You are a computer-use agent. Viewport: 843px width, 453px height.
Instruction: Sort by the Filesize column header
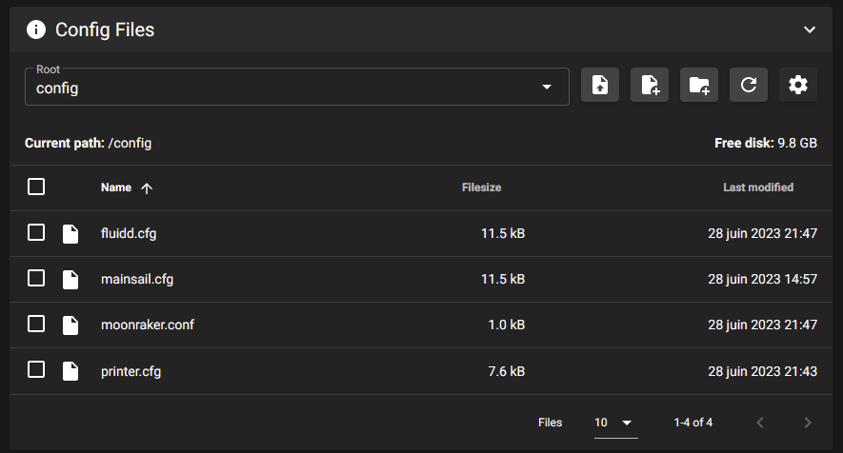point(481,187)
